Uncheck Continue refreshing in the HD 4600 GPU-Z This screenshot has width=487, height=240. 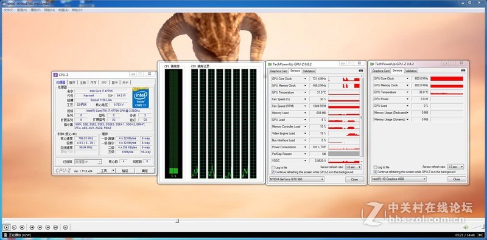click(x=375, y=172)
